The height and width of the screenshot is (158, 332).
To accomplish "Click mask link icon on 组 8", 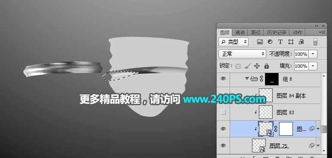I will point(262,79).
